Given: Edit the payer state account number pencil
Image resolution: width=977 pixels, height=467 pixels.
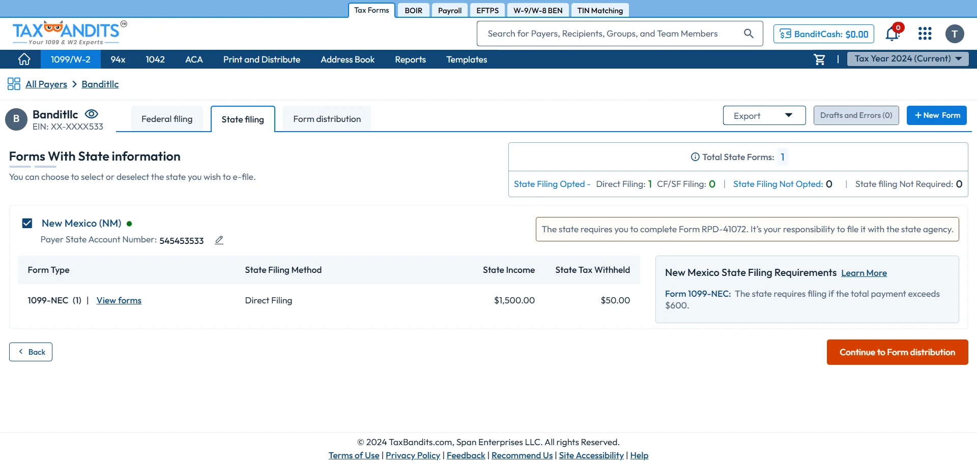Looking at the screenshot, I should click(219, 240).
